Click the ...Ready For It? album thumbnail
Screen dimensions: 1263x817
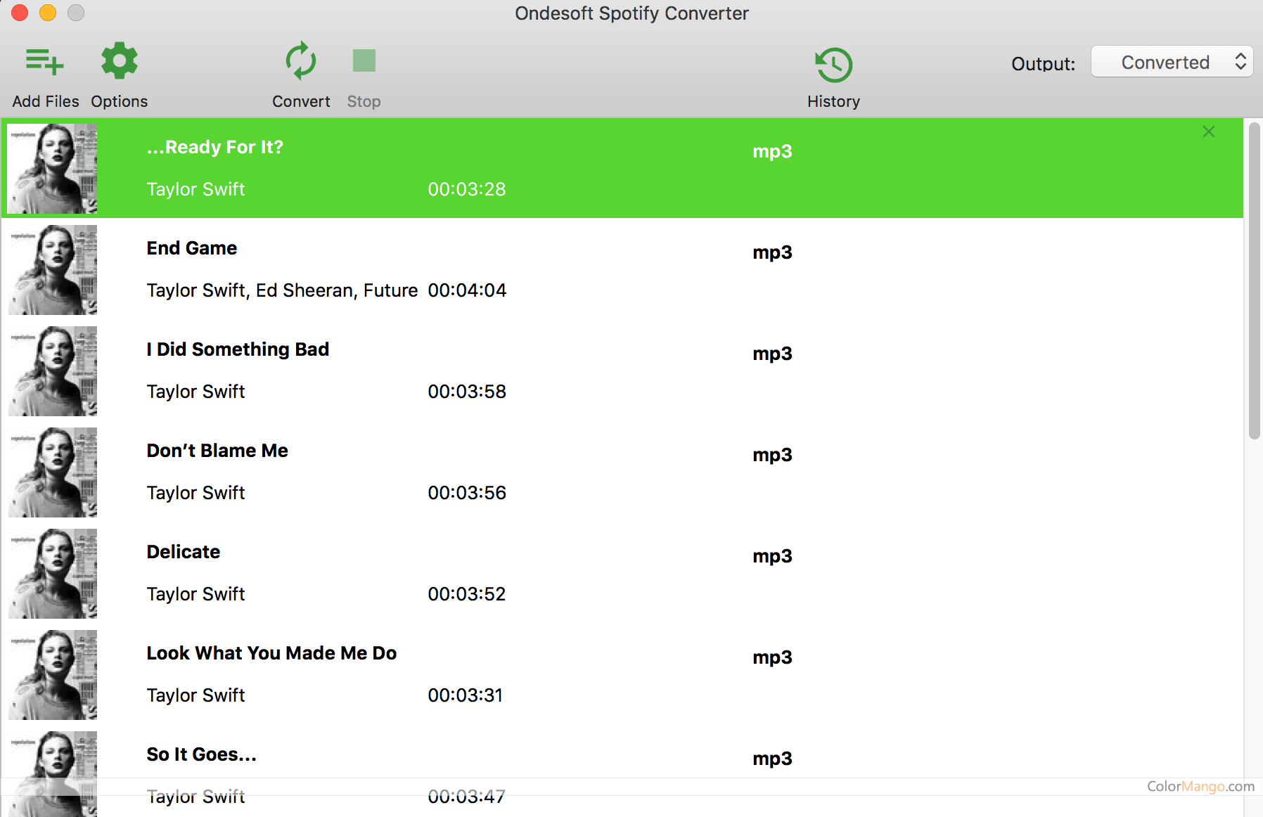pos(52,169)
